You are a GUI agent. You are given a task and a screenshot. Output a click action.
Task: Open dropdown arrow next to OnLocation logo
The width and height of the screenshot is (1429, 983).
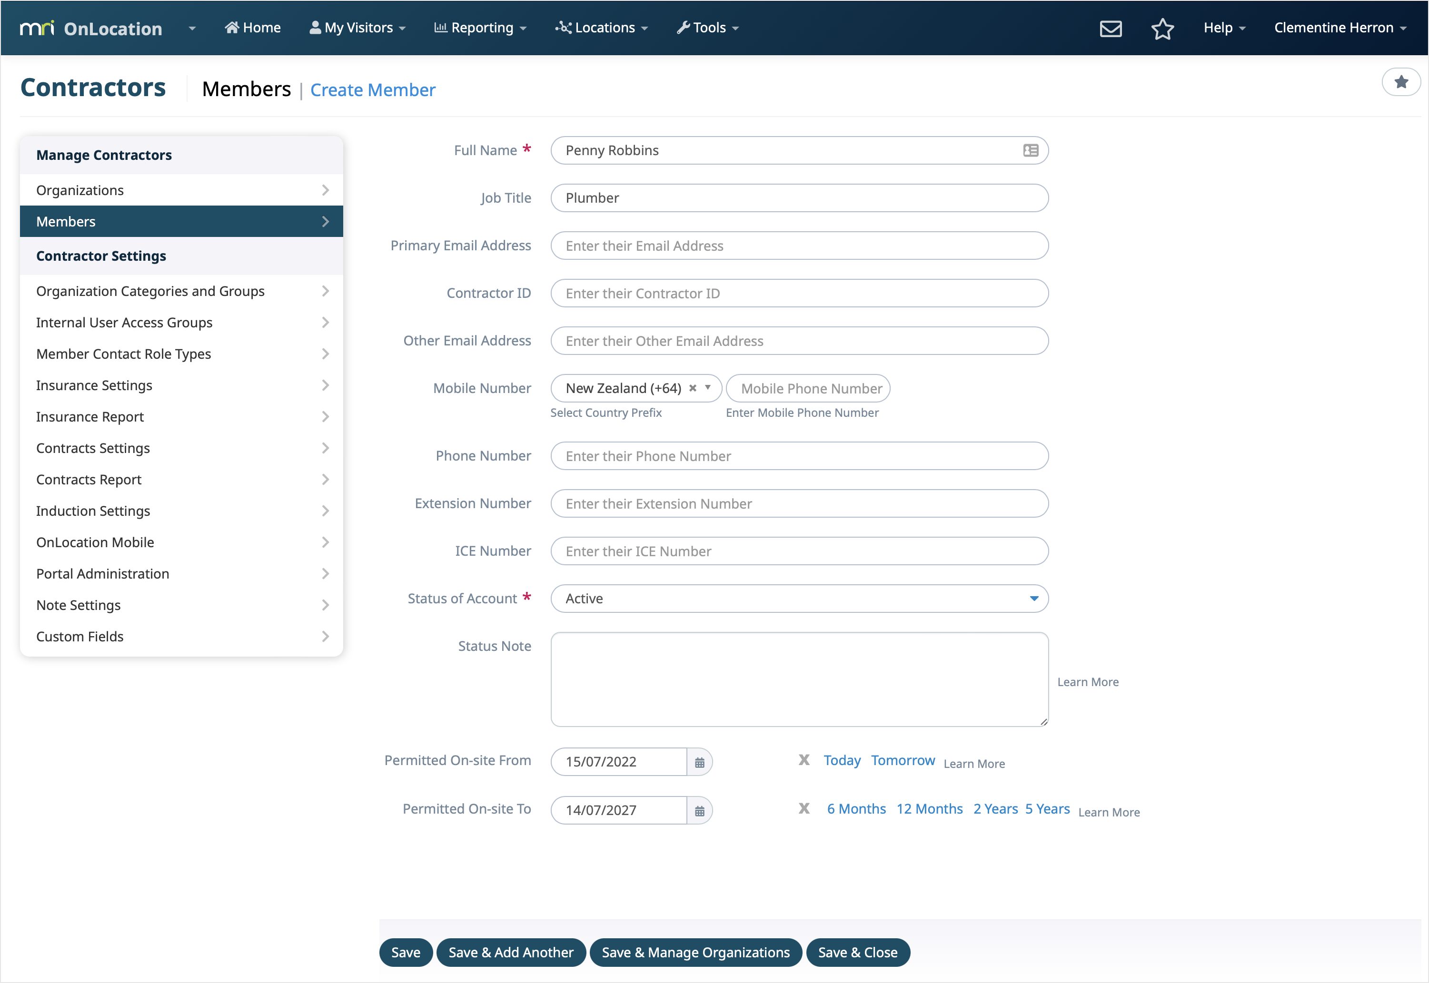click(192, 29)
